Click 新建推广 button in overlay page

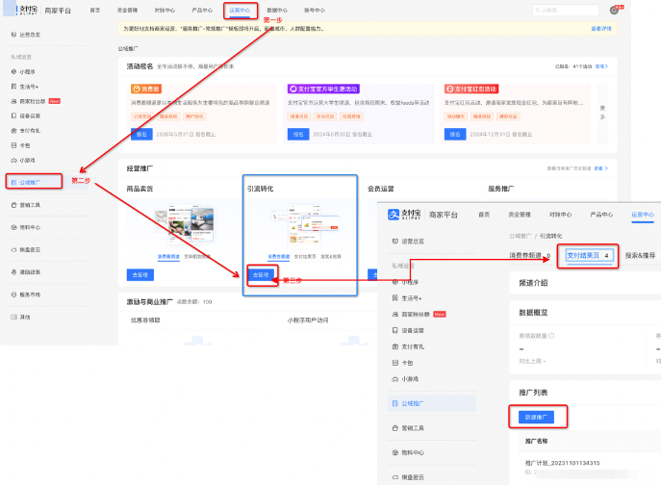tap(536, 417)
